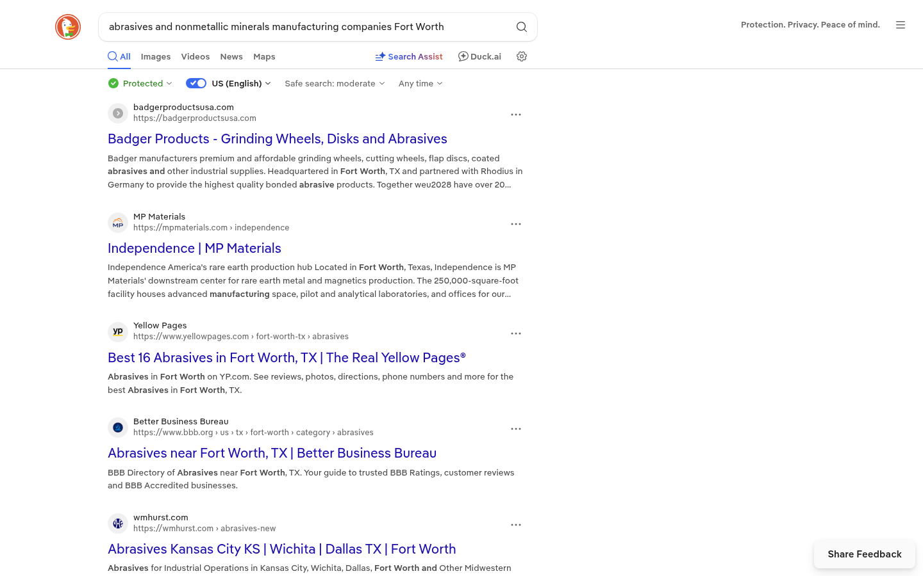Select the All tab
The height and width of the screenshot is (576, 923).
click(x=119, y=56)
